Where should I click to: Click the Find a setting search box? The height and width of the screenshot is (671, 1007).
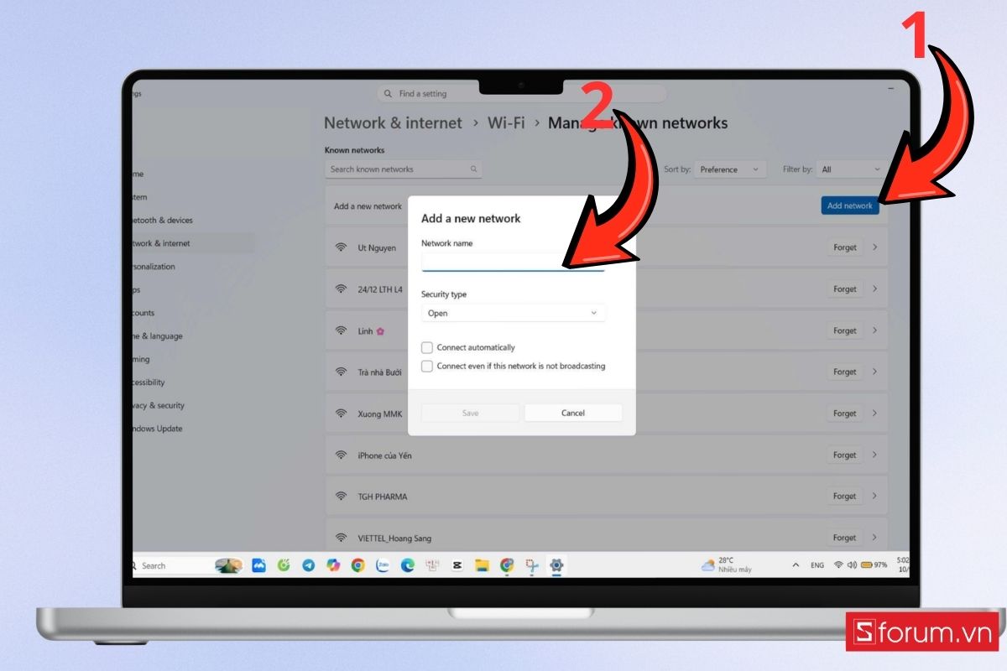coord(521,94)
